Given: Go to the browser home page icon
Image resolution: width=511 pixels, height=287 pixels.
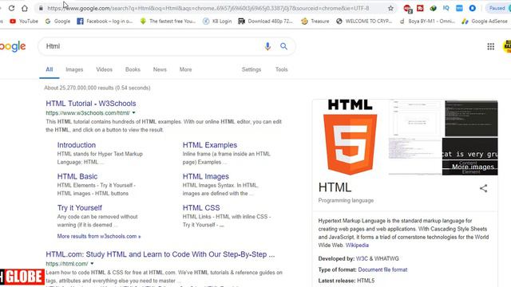Looking at the screenshot, I should click(25, 8).
